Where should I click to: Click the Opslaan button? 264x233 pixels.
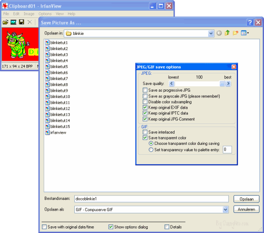[247, 199]
